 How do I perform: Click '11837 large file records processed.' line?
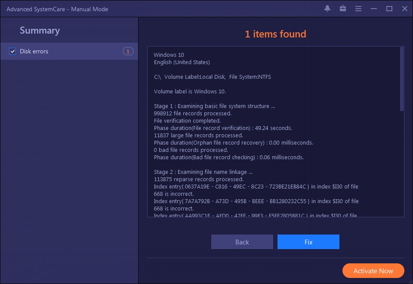(198, 136)
